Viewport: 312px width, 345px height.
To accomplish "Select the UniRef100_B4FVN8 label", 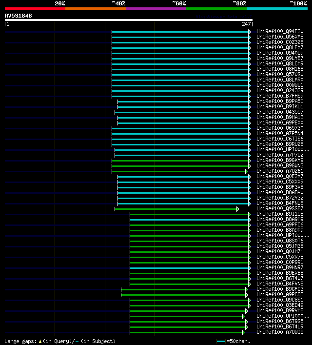I will (x=280, y=284).
